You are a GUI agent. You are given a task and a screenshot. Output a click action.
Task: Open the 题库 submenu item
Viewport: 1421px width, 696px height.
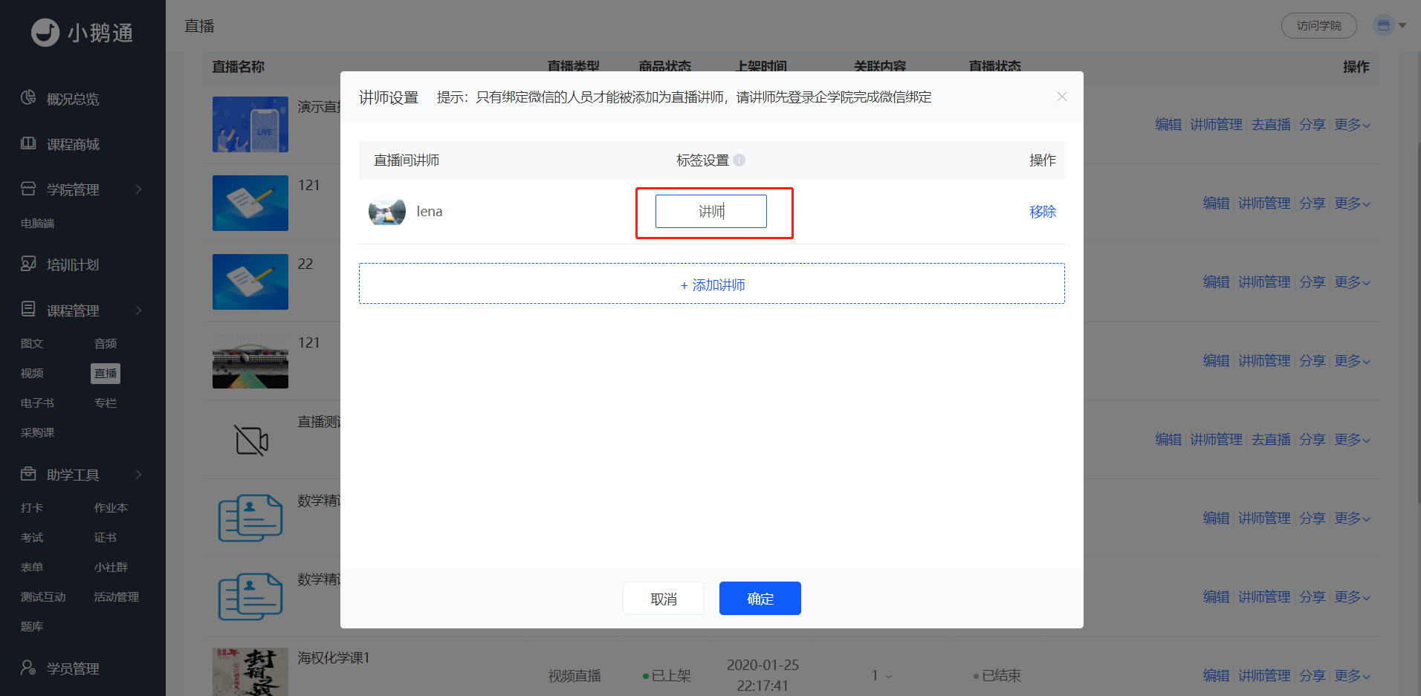pyautogui.click(x=32, y=626)
